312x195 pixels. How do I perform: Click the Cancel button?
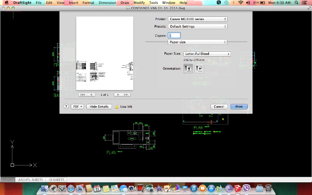click(x=219, y=107)
